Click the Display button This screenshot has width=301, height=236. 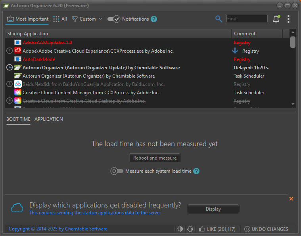click(x=213, y=209)
